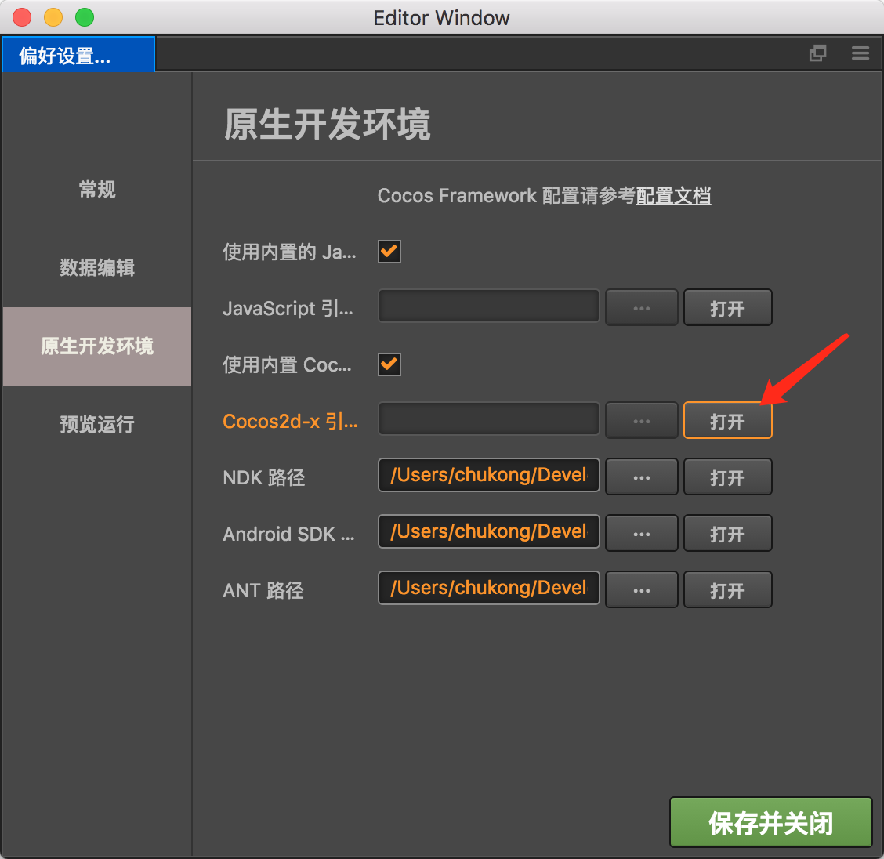The width and height of the screenshot is (884, 859).
Task: Click the NDK 路径 input field
Action: tap(488, 475)
